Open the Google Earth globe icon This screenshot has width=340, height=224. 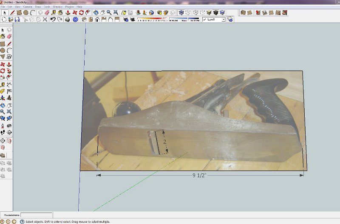(x=151, y=13)
